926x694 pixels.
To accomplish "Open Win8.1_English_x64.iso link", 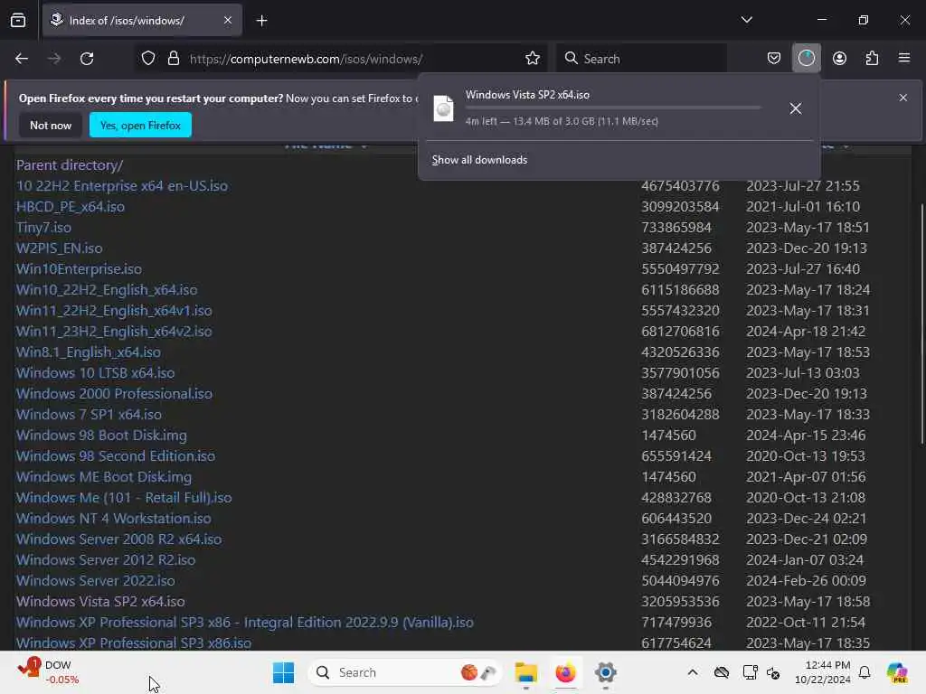I will click(89, 352).
